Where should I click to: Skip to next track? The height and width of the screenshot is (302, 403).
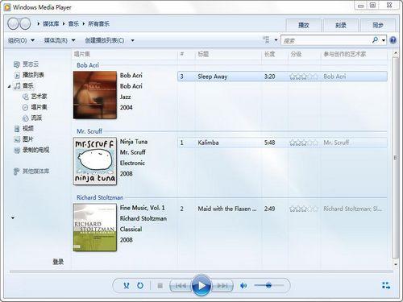[x=222, y=286]
